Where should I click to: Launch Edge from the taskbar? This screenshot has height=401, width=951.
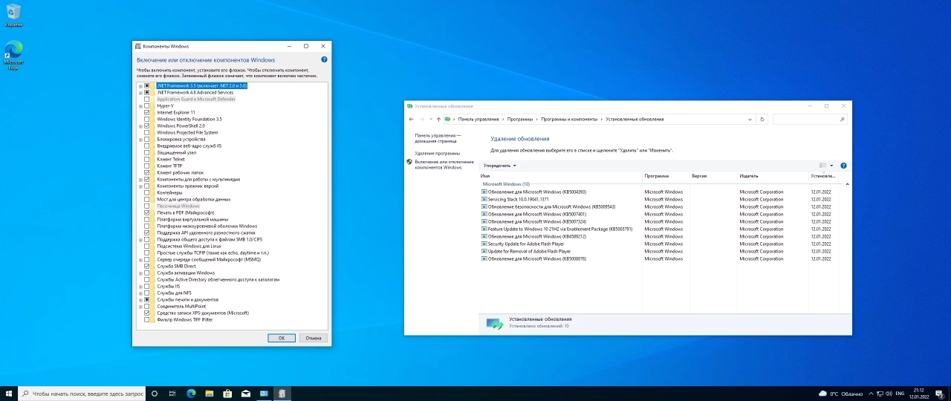pyautogui.click(x=191, y=394)
